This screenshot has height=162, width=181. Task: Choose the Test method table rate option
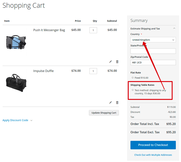tap(133, 90)
